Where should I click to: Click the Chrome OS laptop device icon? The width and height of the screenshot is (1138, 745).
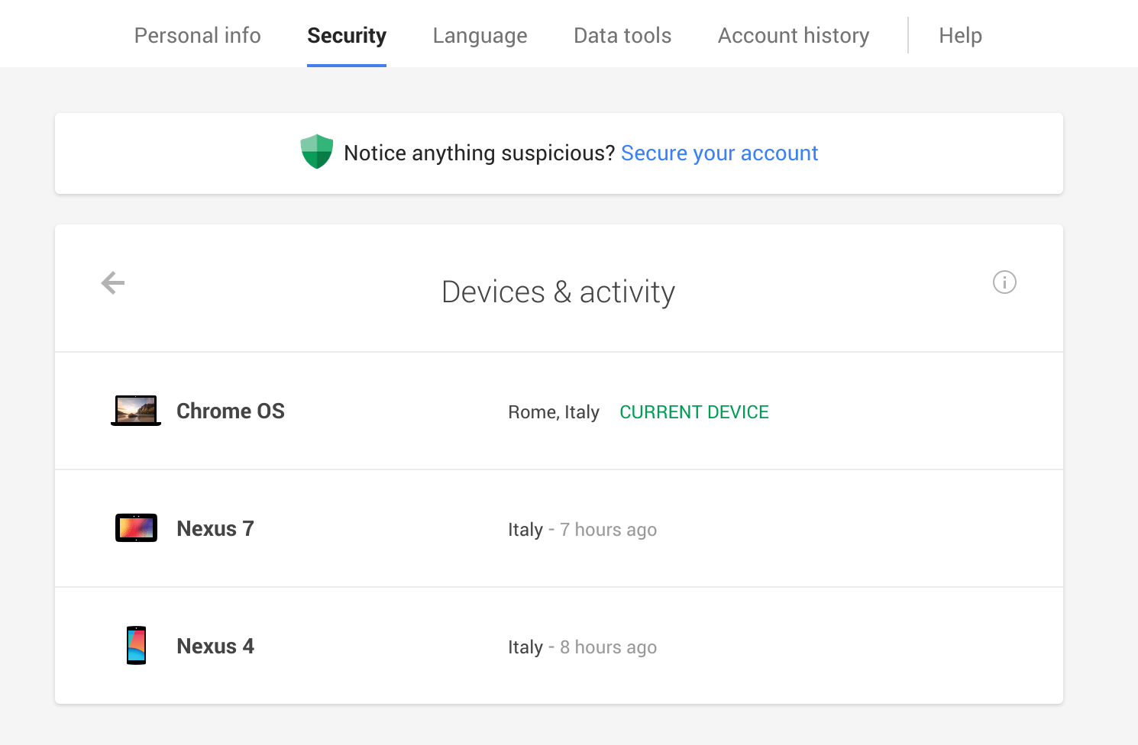(135, 411)
